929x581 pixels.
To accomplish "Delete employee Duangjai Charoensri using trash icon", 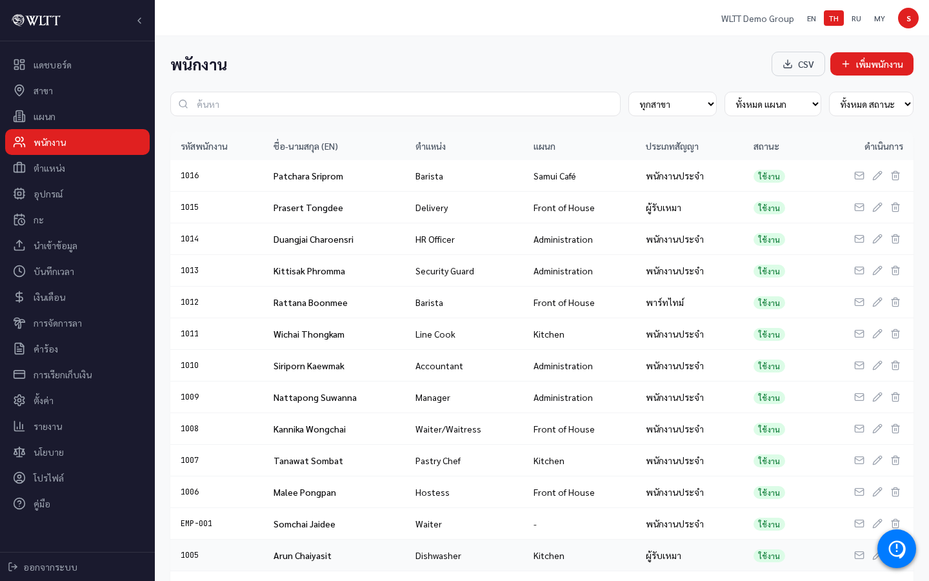I will coord(895,239).
